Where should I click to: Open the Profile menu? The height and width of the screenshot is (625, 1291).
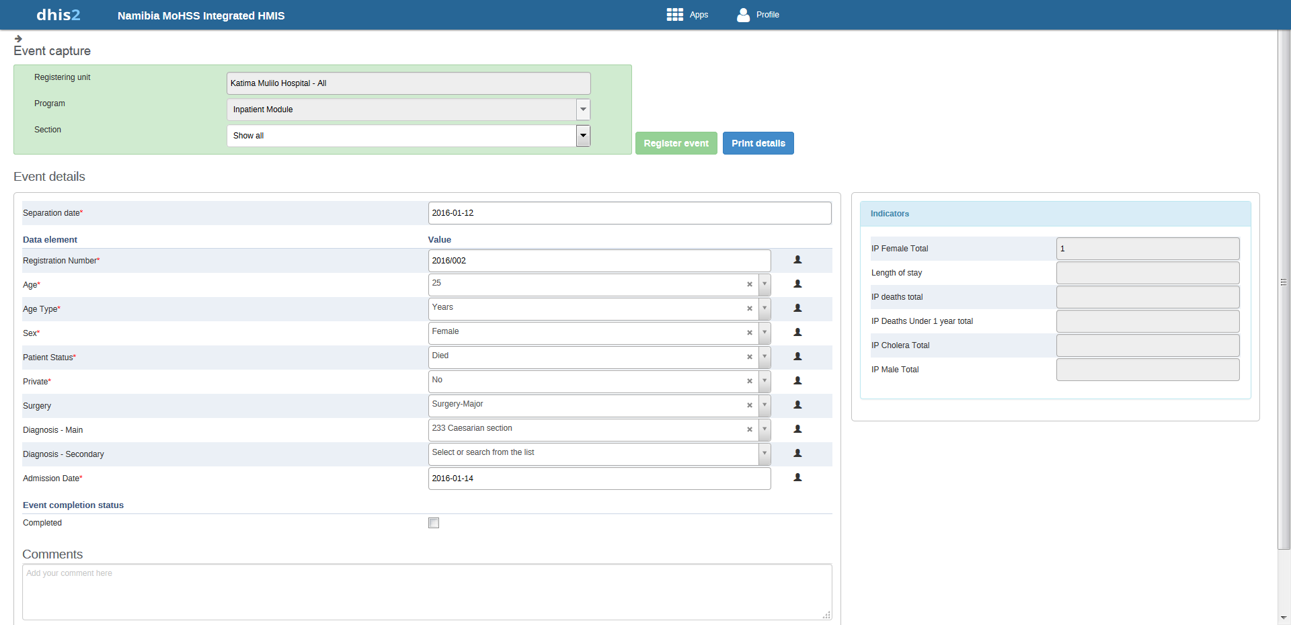[758, 15]
